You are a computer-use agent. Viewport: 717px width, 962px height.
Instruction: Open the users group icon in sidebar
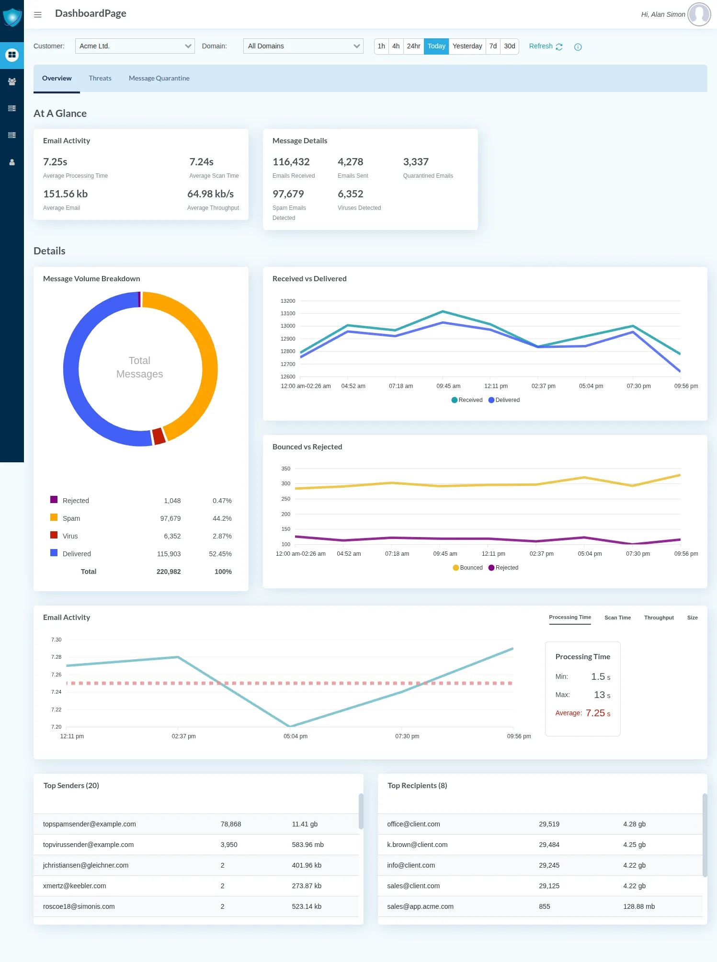point(12,82)
